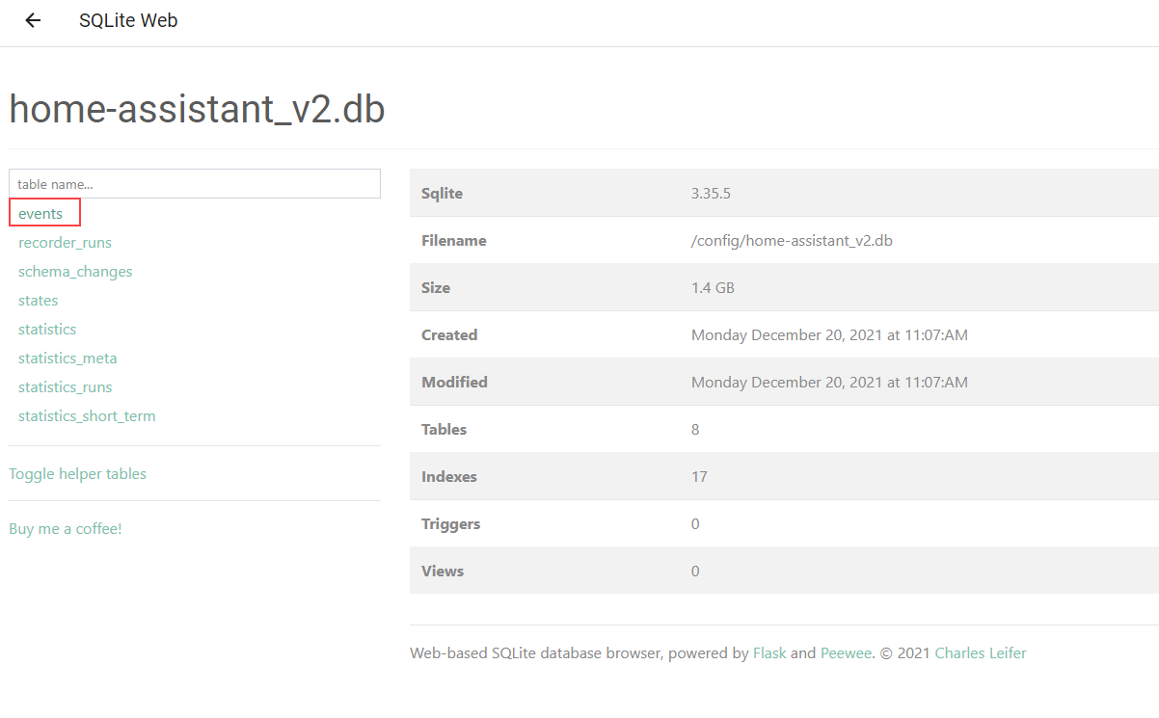This screenshot has height=718, width=1159.
Task: Click the SQLite Web header title
Action: pos(128,20)
